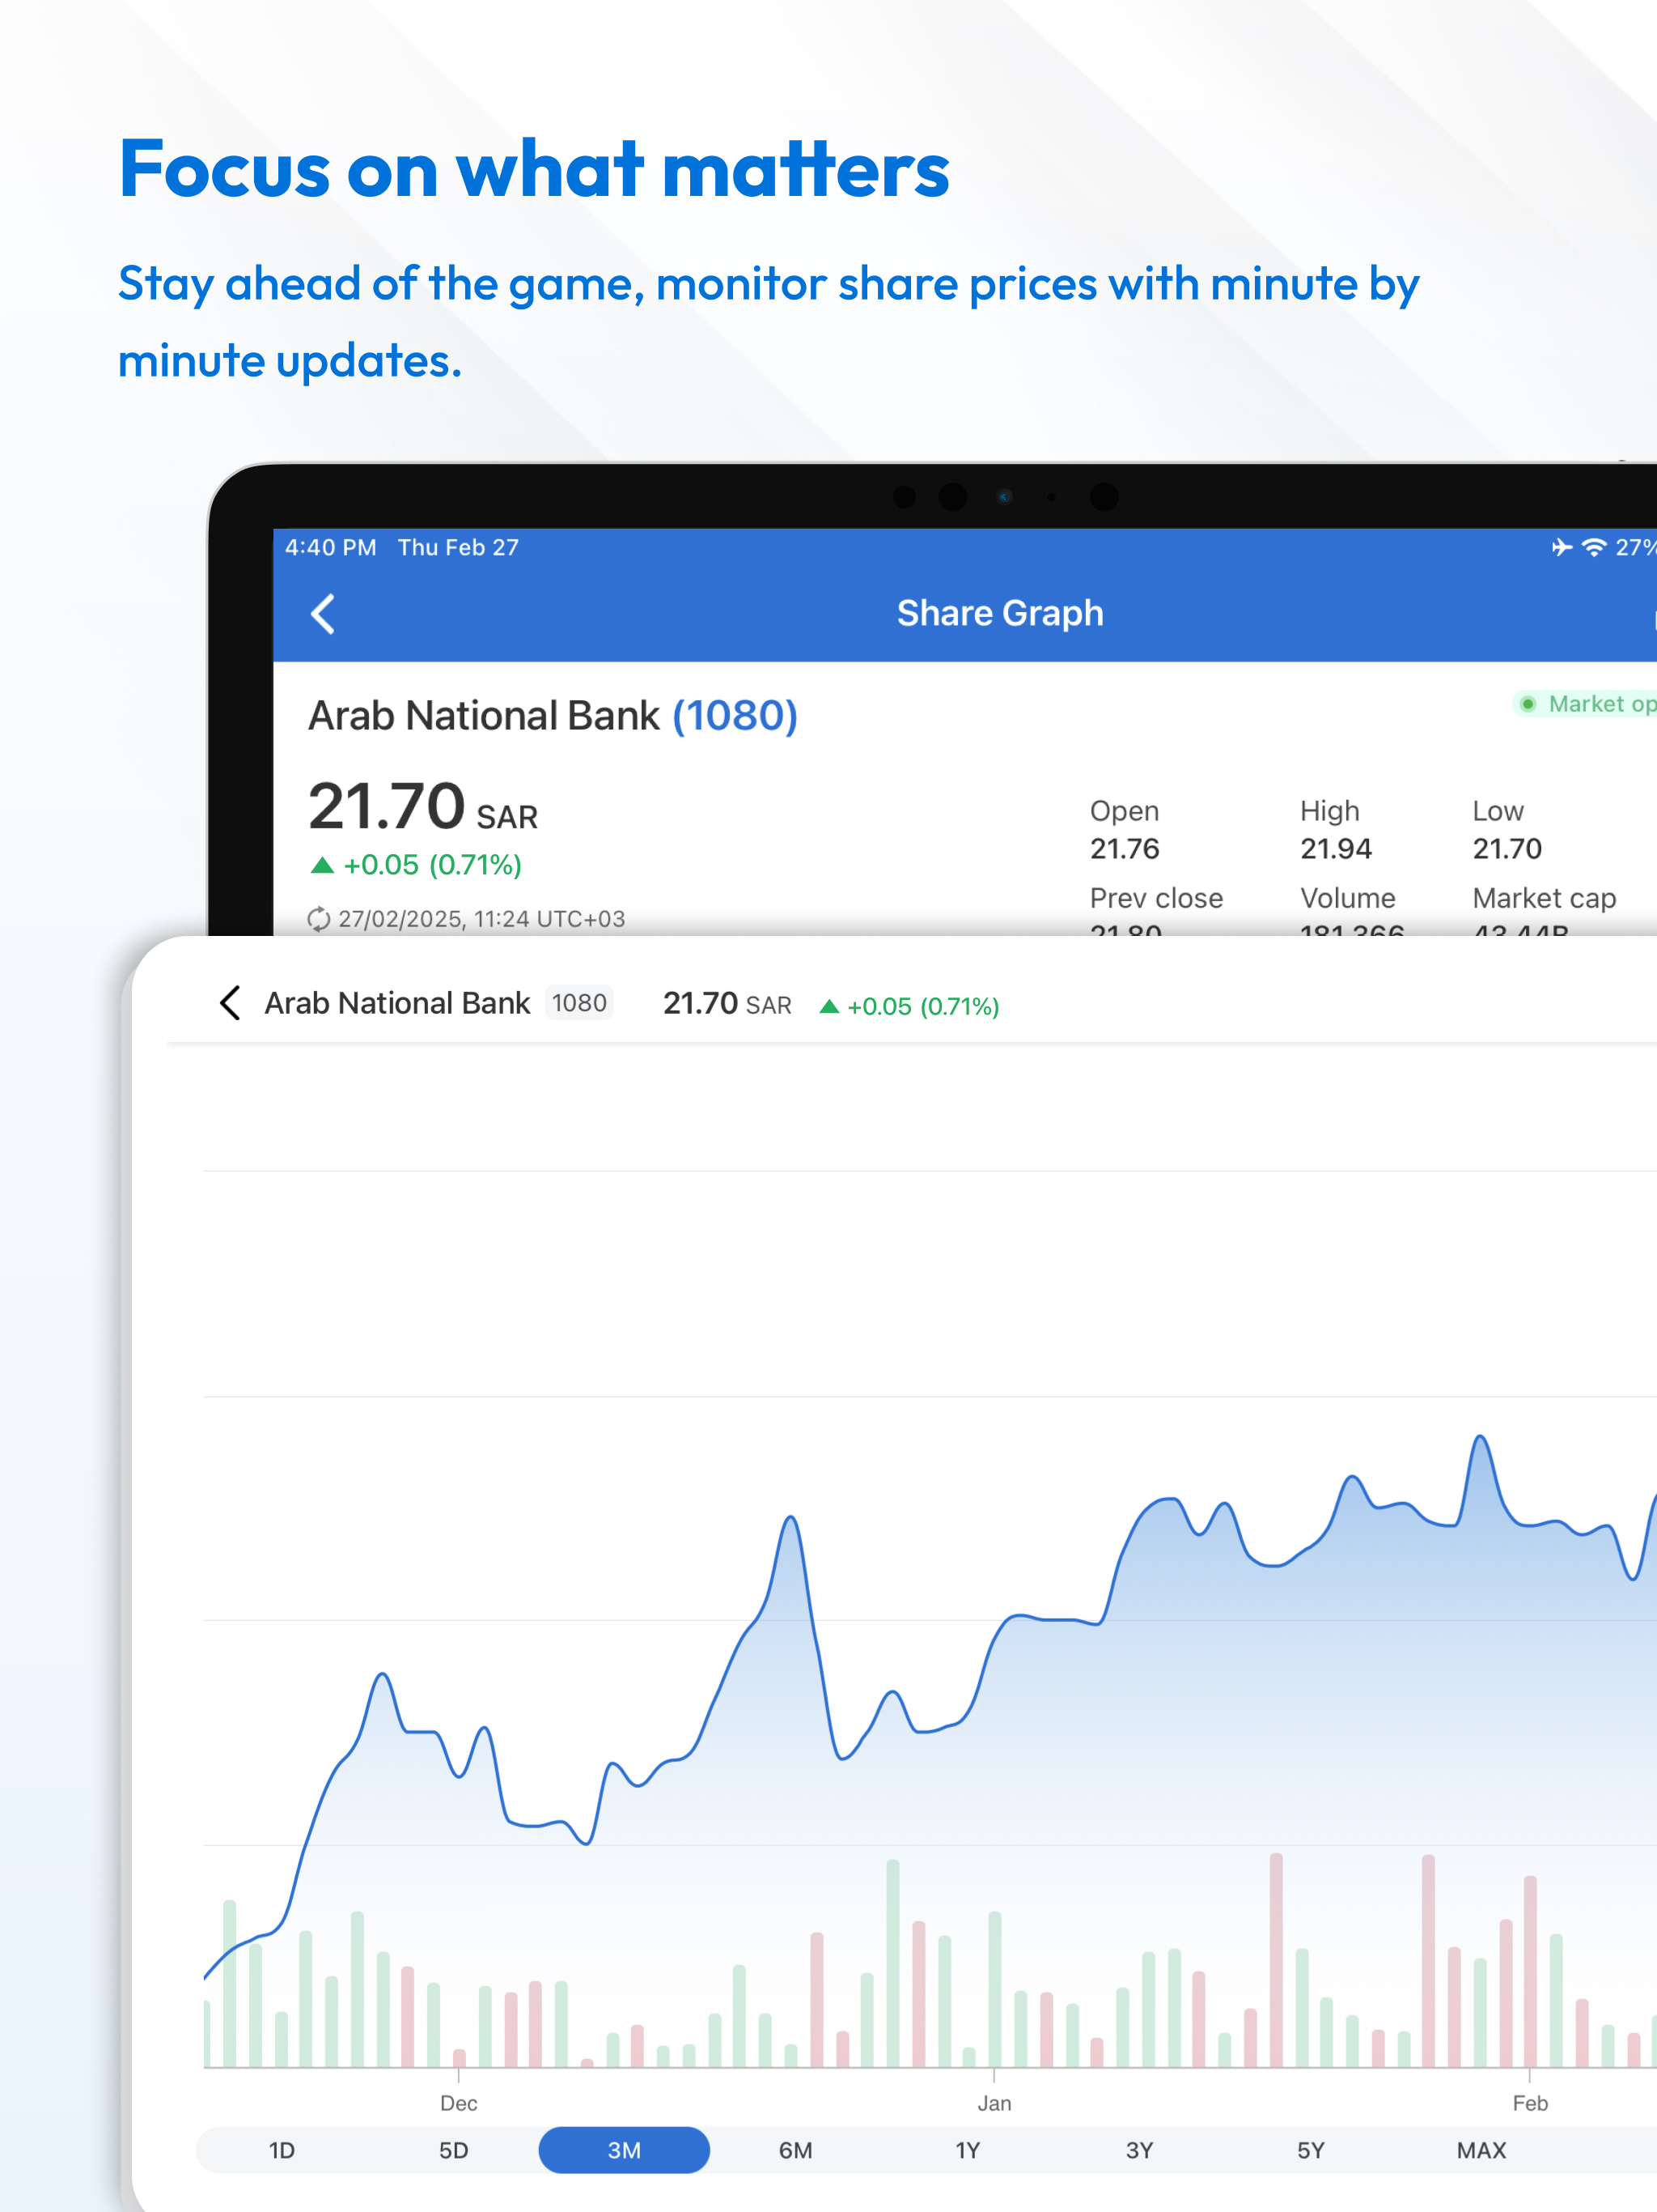1657x2212 pixels.
Task: Go back using arrow beside Arab National Bank
Action: click(230, 1003)
